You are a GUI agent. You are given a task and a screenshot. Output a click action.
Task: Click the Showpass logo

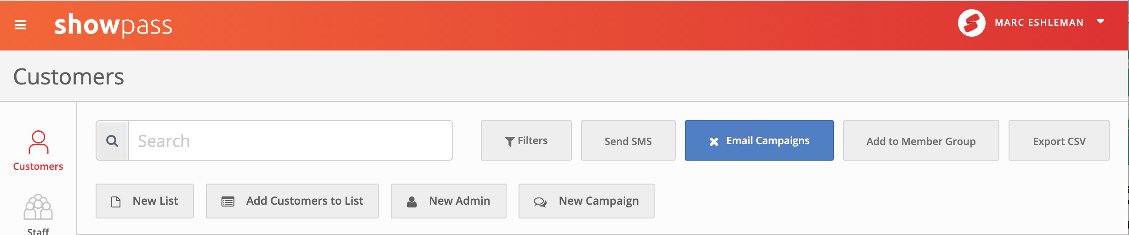pos(113,25)
